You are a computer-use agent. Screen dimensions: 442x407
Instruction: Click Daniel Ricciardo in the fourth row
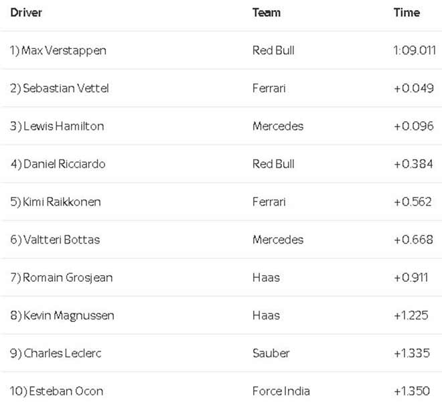pyautogui.click(x=58, y=164)
